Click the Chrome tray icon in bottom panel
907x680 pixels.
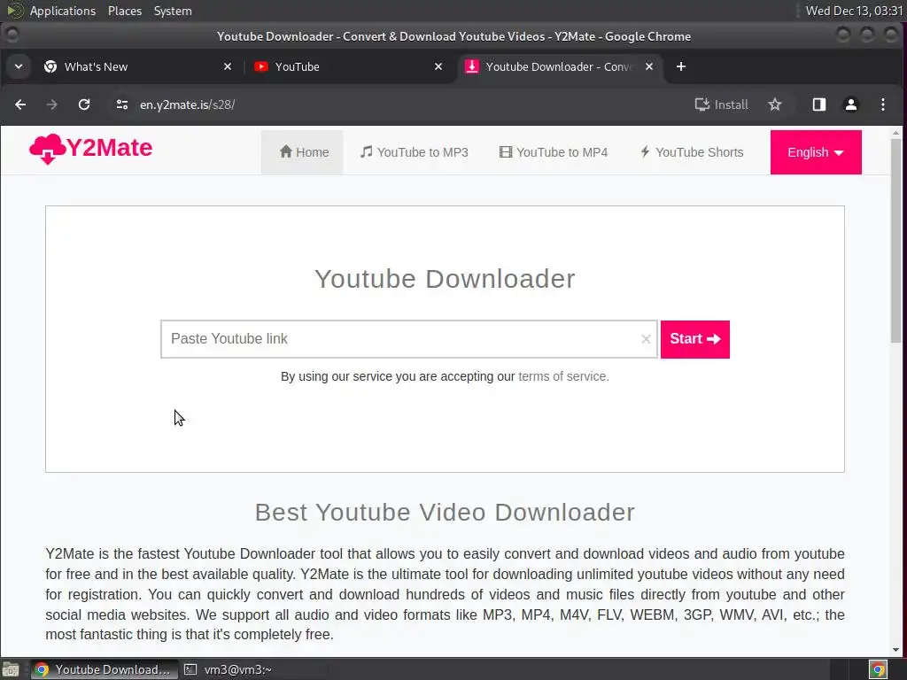point(878,669)
